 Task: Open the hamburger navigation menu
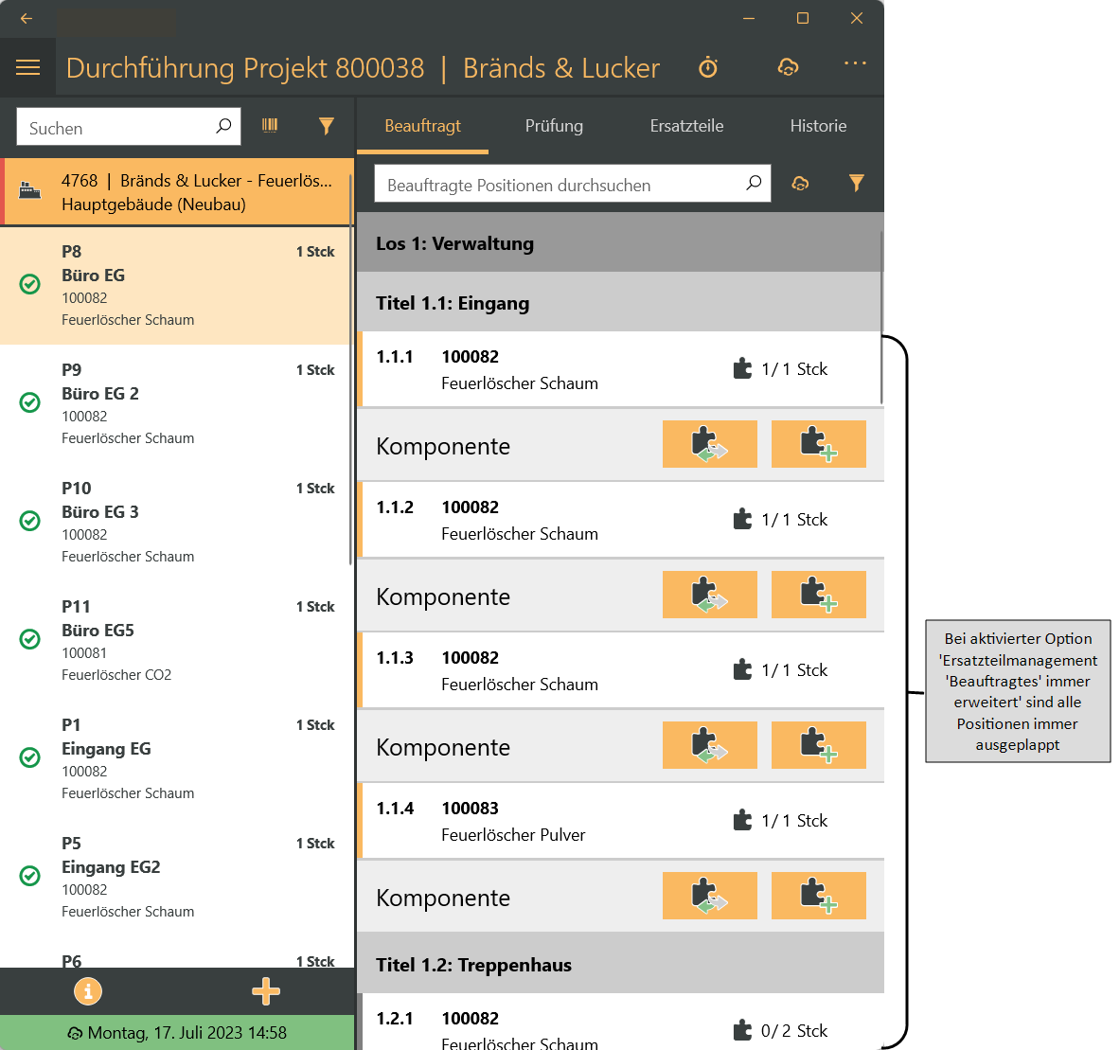[x=28, y=67]
